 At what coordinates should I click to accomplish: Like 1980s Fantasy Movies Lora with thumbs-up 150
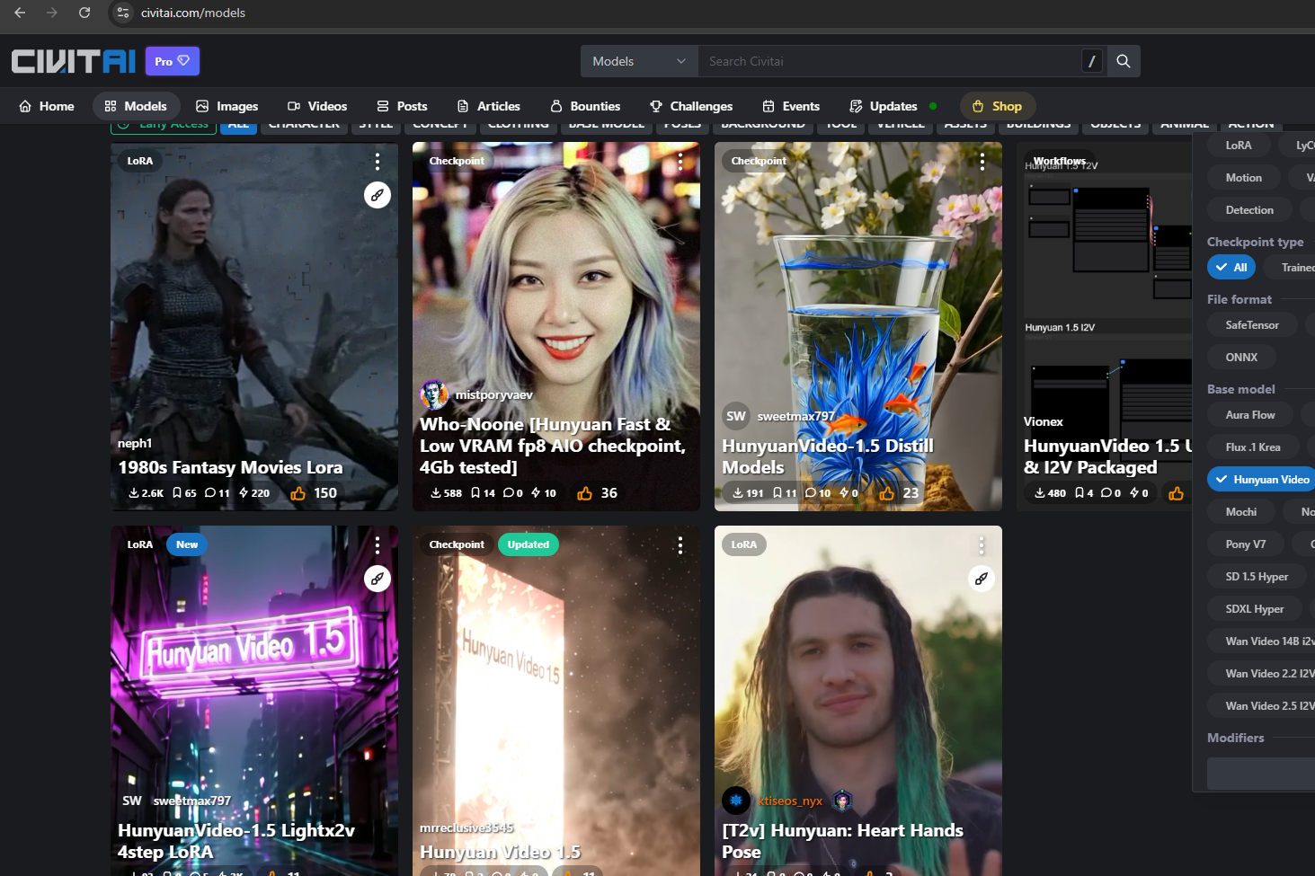click(314, 493)
